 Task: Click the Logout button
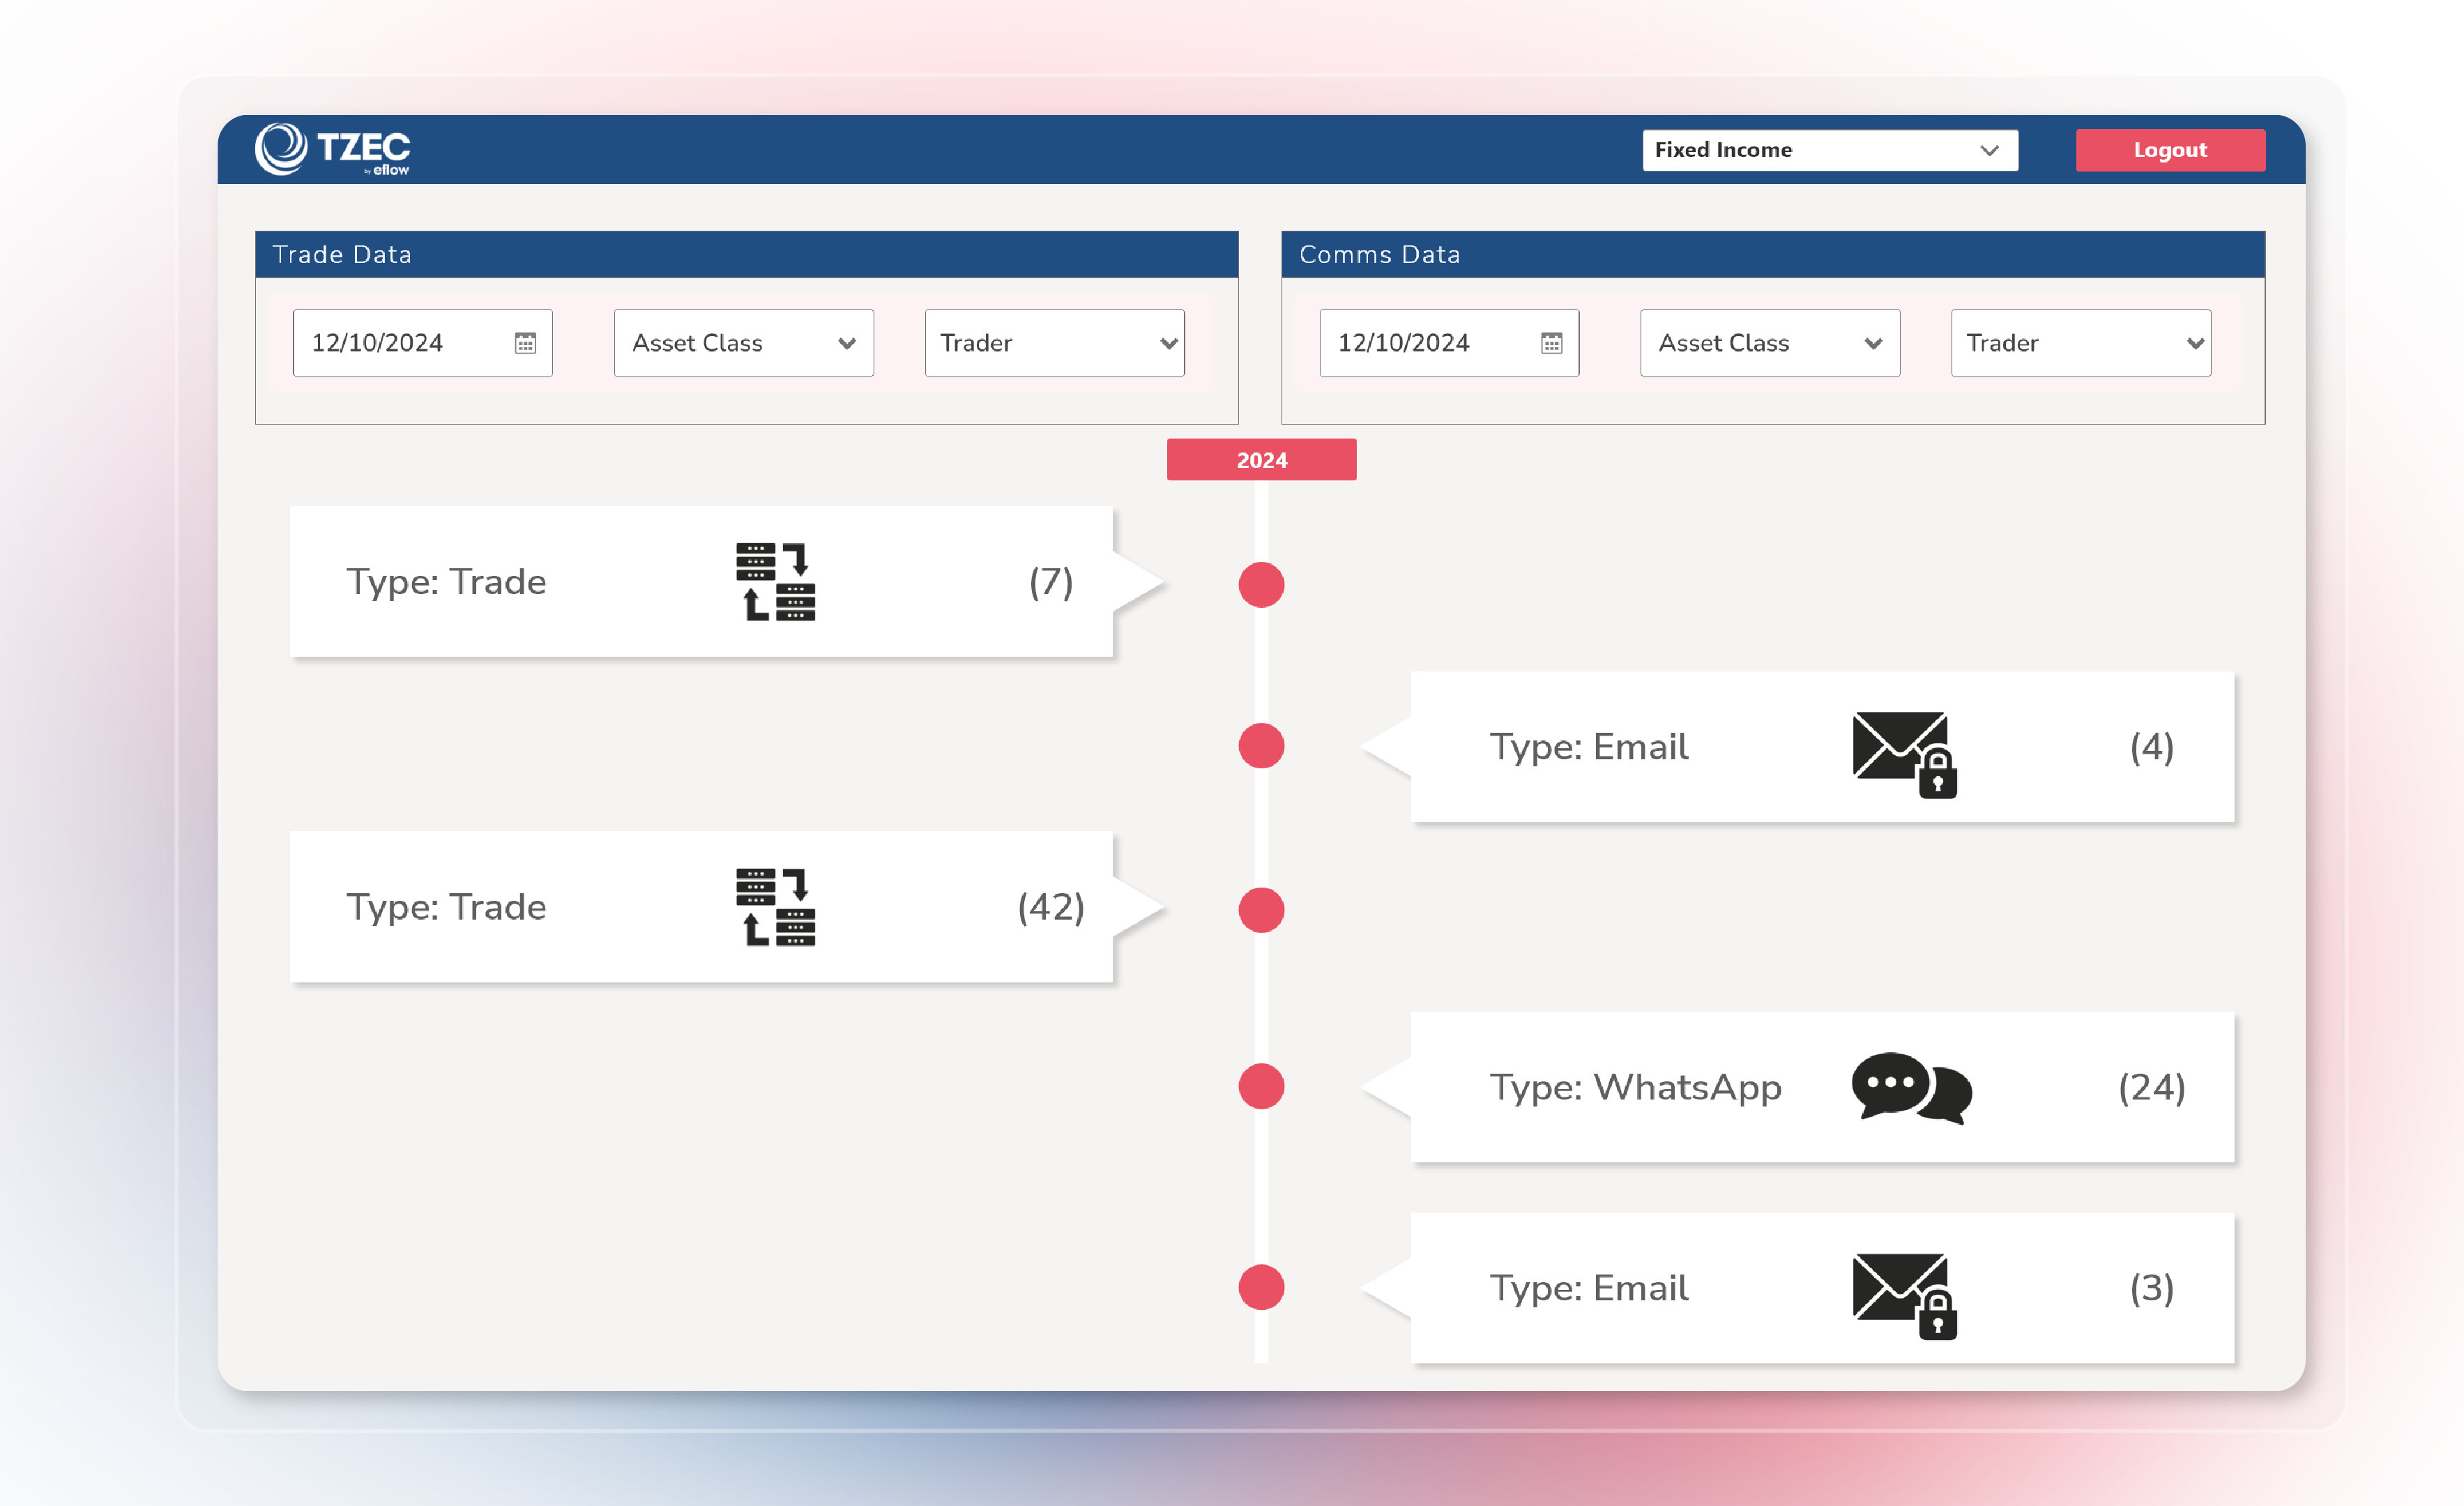point(2170,150)
